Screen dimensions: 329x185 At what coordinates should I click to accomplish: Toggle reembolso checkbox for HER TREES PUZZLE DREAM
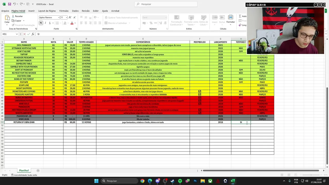[200, 110]
